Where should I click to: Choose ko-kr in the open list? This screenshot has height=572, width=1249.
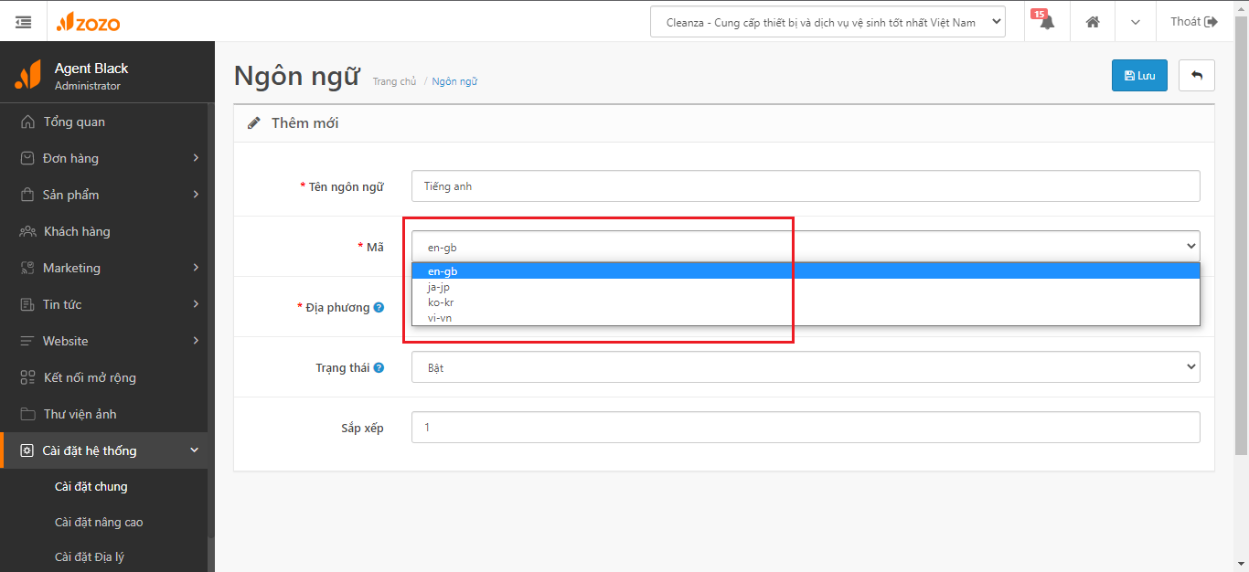coord(806,302)
